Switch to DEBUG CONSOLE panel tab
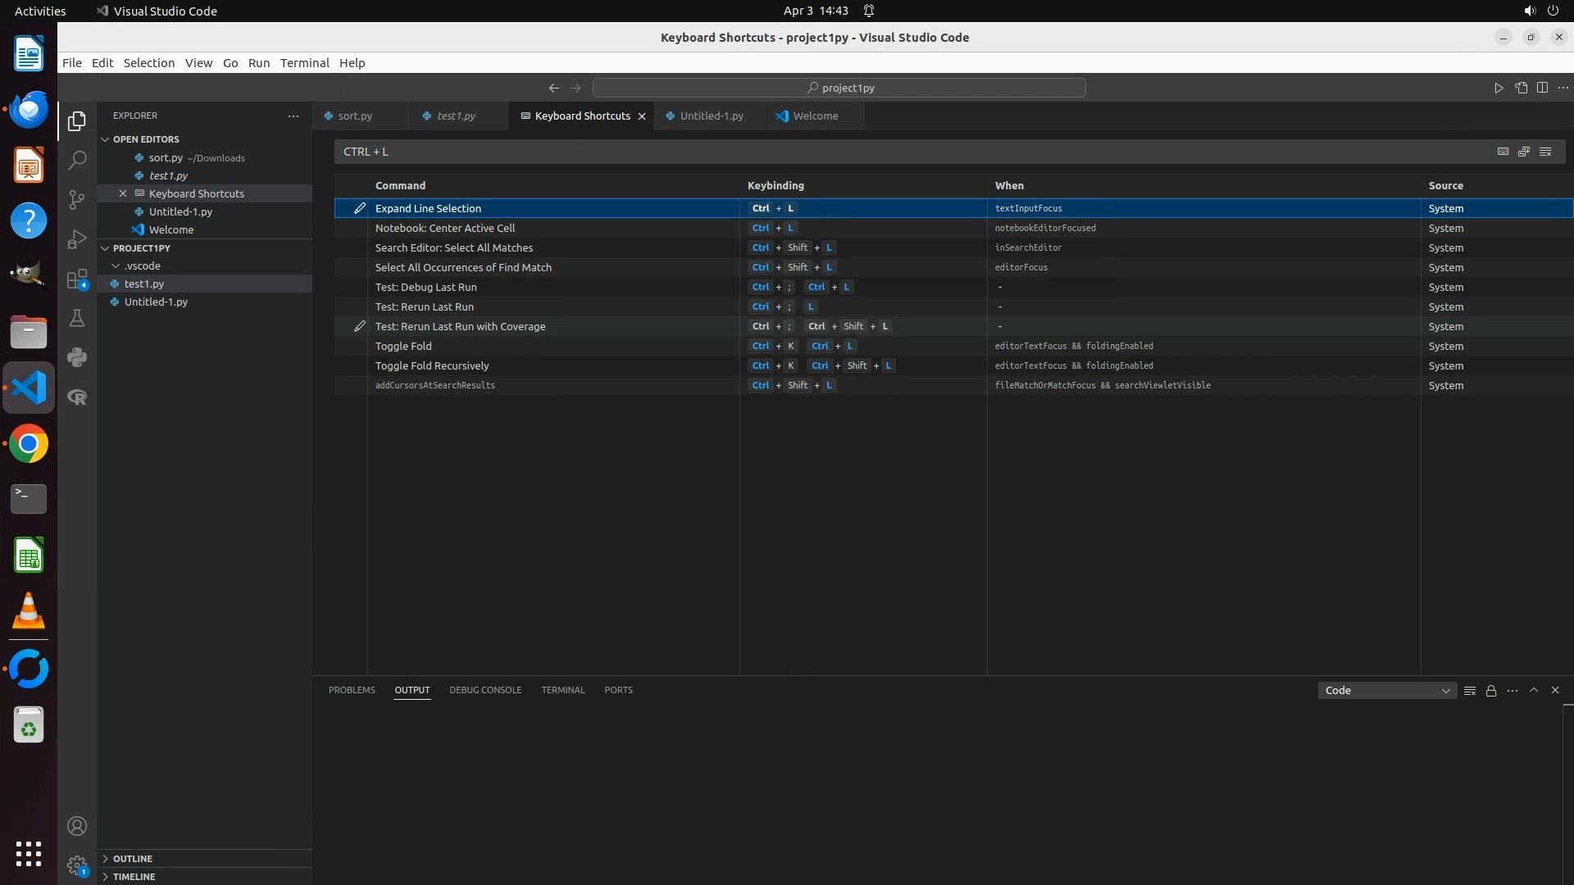Image resolution: width=1574 pixels, height=885 pixels. [x=485, y=690]
